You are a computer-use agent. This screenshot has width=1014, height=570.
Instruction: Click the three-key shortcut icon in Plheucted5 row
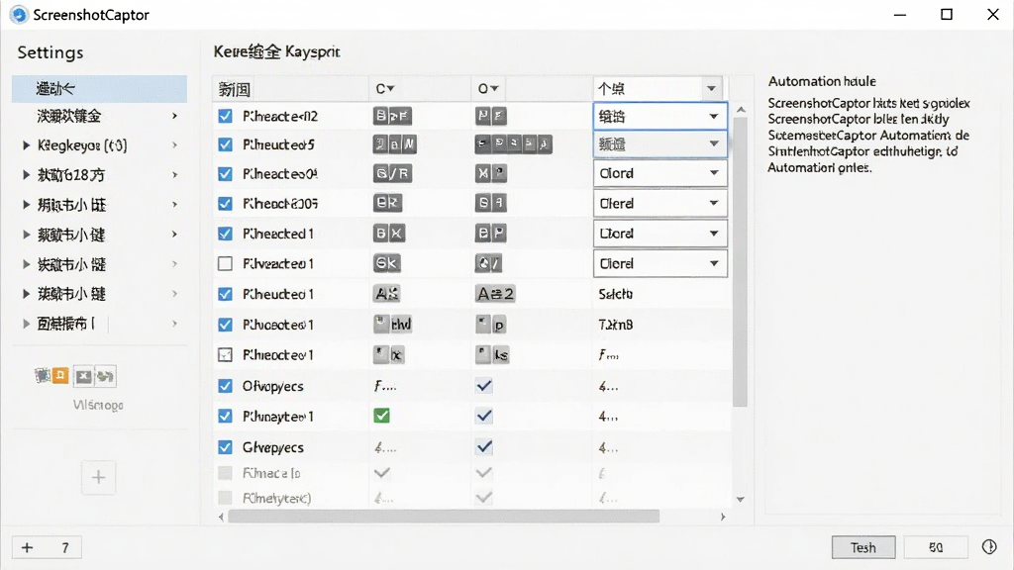pyautogui.click(x=394, y=144)
